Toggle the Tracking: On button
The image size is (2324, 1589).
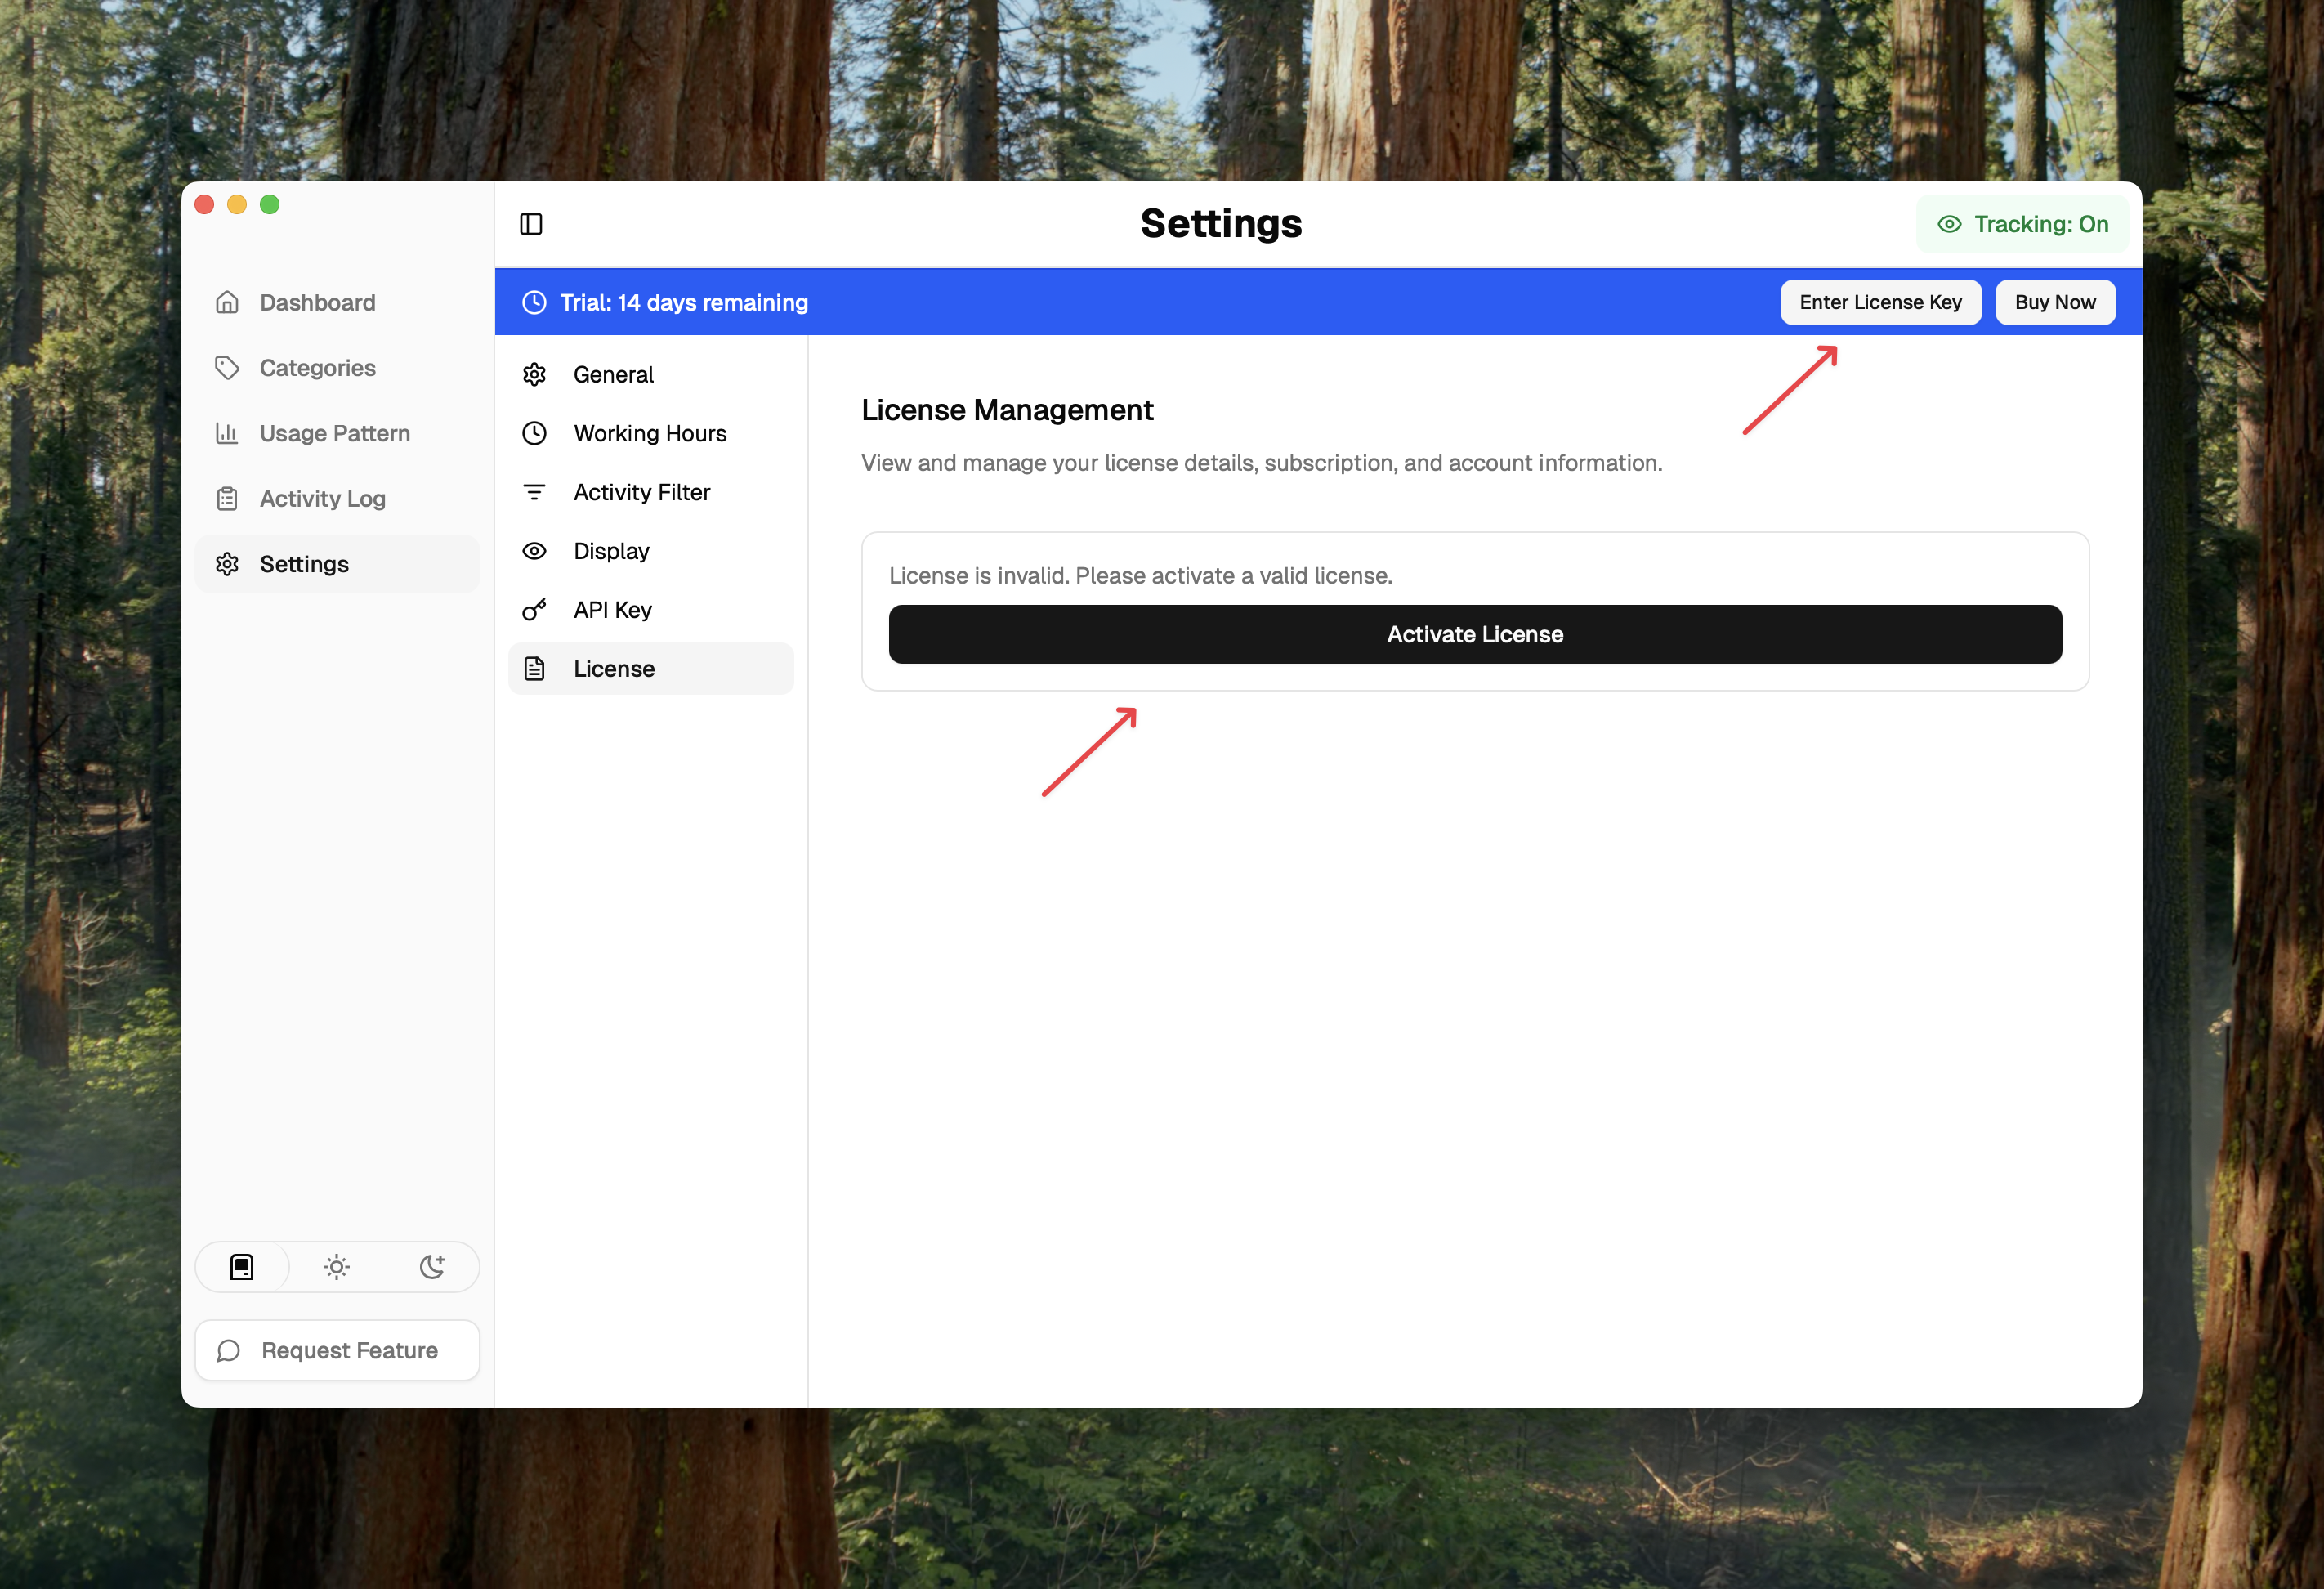(2022, 224)
